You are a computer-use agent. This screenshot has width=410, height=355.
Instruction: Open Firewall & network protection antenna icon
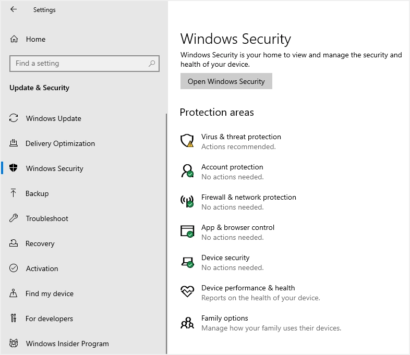(187, 201)
